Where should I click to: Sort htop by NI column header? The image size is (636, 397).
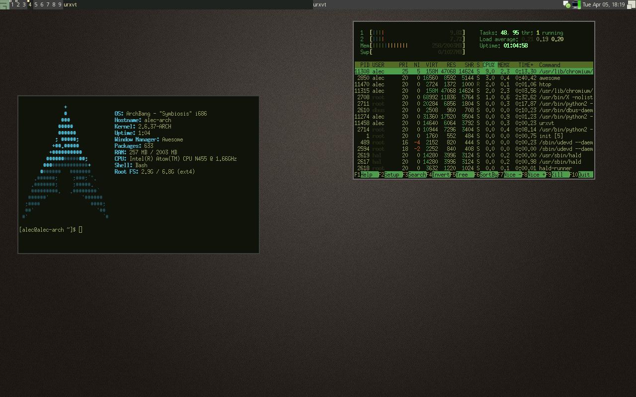(x=417, y=65)
